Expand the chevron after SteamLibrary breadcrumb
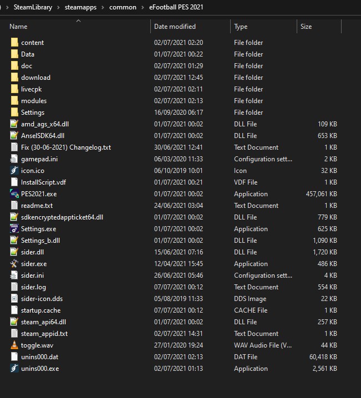Image resolution: width=361 pixels, height=398 pixels. coord(58,7)
